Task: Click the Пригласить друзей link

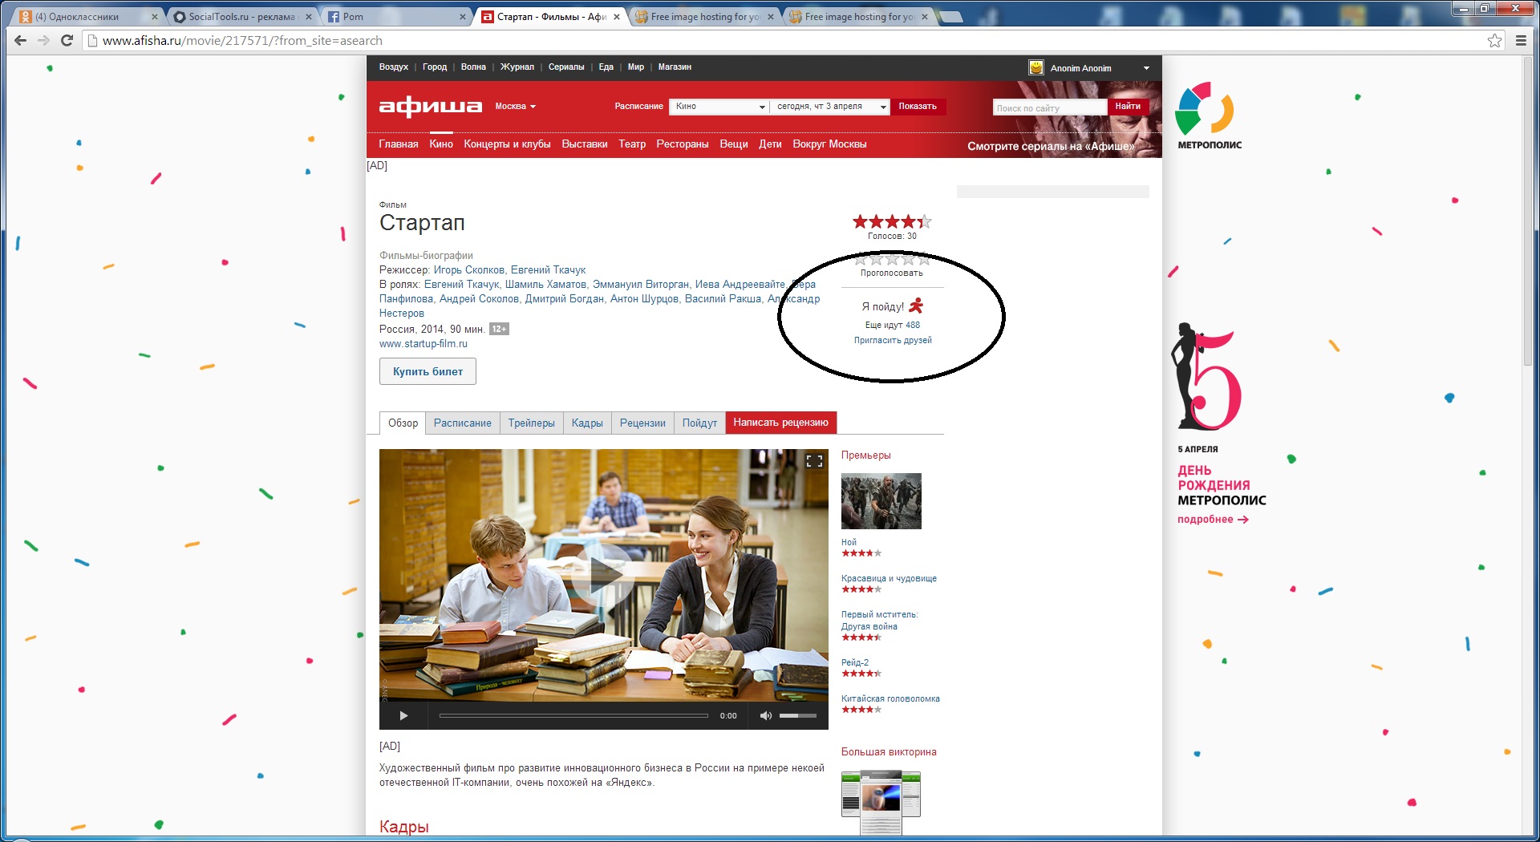Action: click(893, 341)
